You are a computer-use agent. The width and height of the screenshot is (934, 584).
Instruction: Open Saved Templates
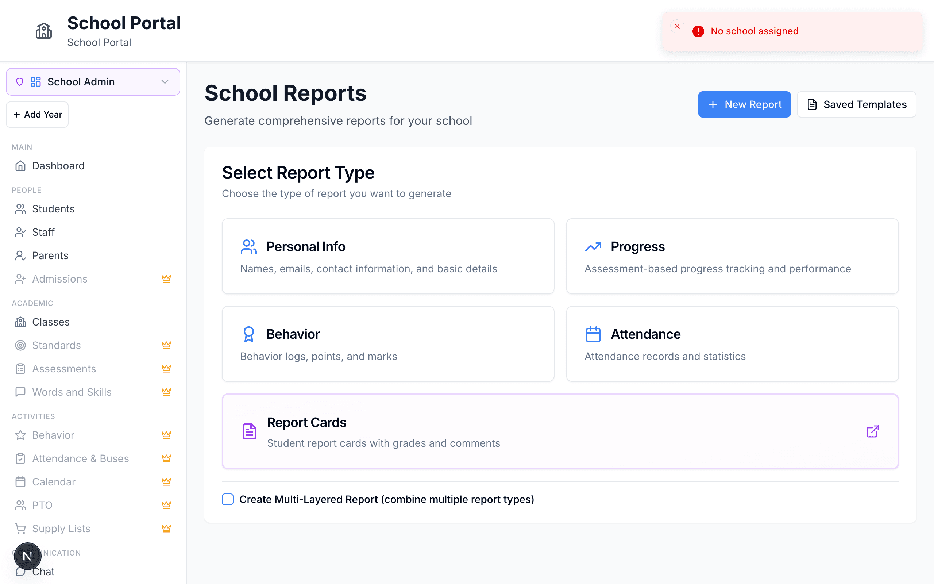[x=856, y=104]
